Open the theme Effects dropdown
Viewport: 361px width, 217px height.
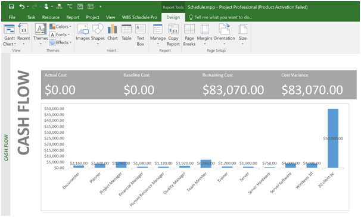tap(61, 43)
